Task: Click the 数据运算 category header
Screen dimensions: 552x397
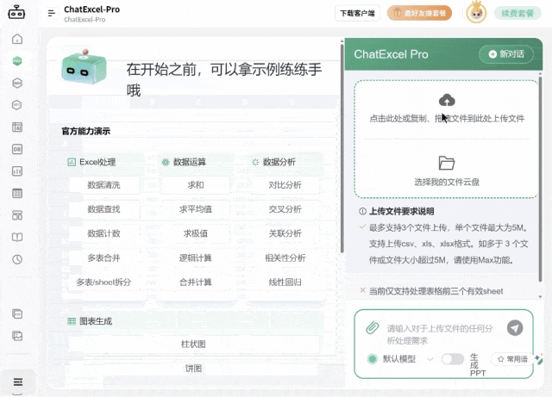Action: pyautogui.click(x=184, y=162)
